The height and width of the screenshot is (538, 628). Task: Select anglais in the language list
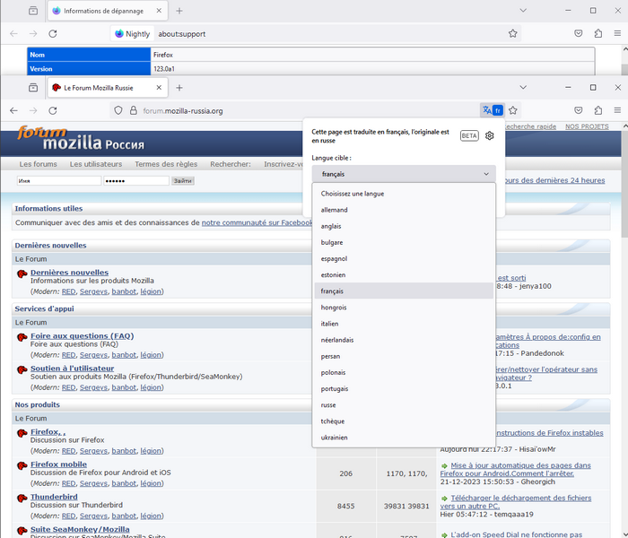404,226
